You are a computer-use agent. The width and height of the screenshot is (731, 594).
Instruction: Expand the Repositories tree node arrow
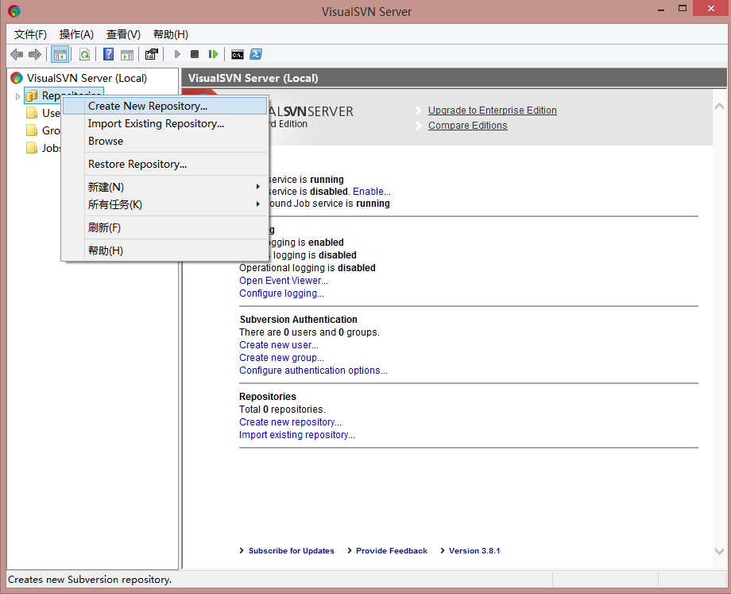pos(17,96)
